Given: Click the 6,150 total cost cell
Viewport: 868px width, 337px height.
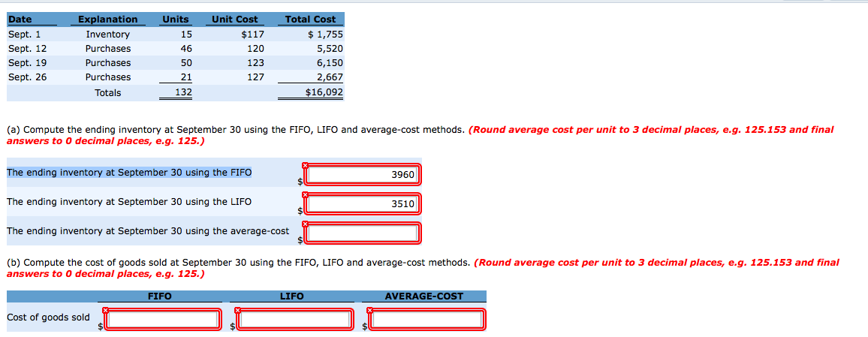Looking at the screenshot, I should coord(330,63).
